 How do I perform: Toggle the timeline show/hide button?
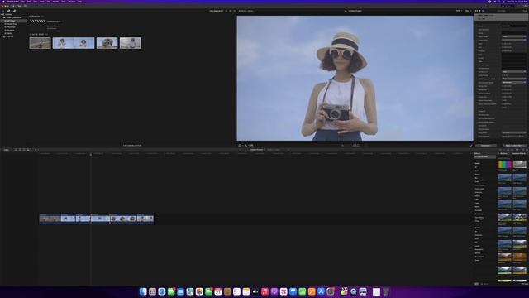pyautogui.click(x=509, y=6)
